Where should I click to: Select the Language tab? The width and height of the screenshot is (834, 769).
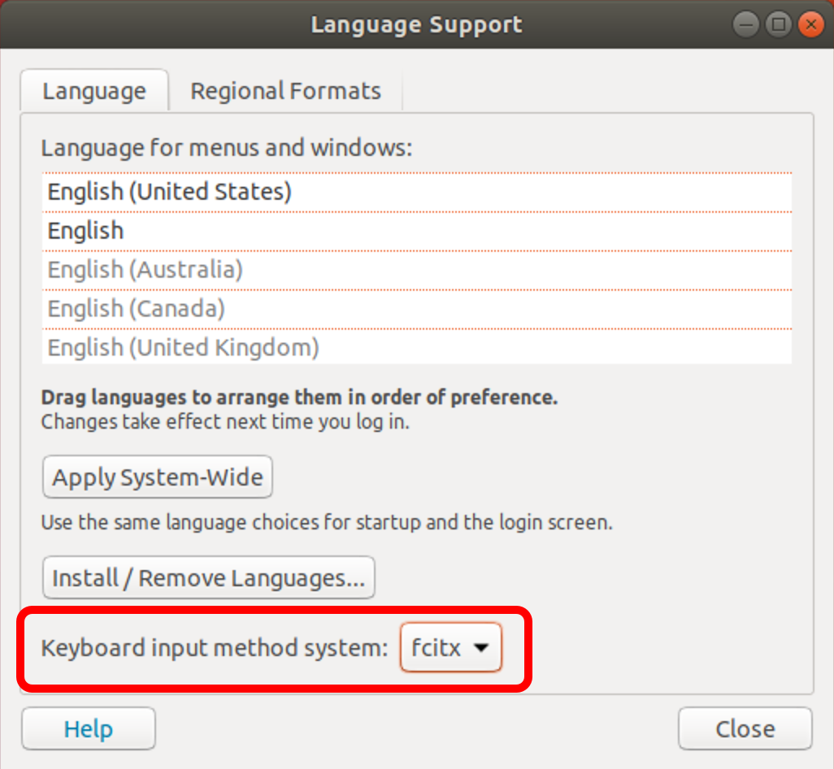click(94, 91)
